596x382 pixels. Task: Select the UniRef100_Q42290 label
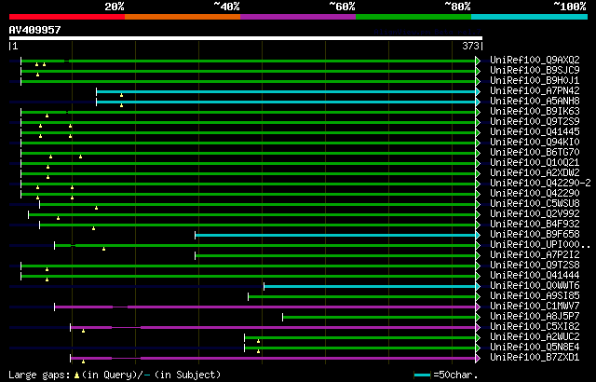(535, 194)
